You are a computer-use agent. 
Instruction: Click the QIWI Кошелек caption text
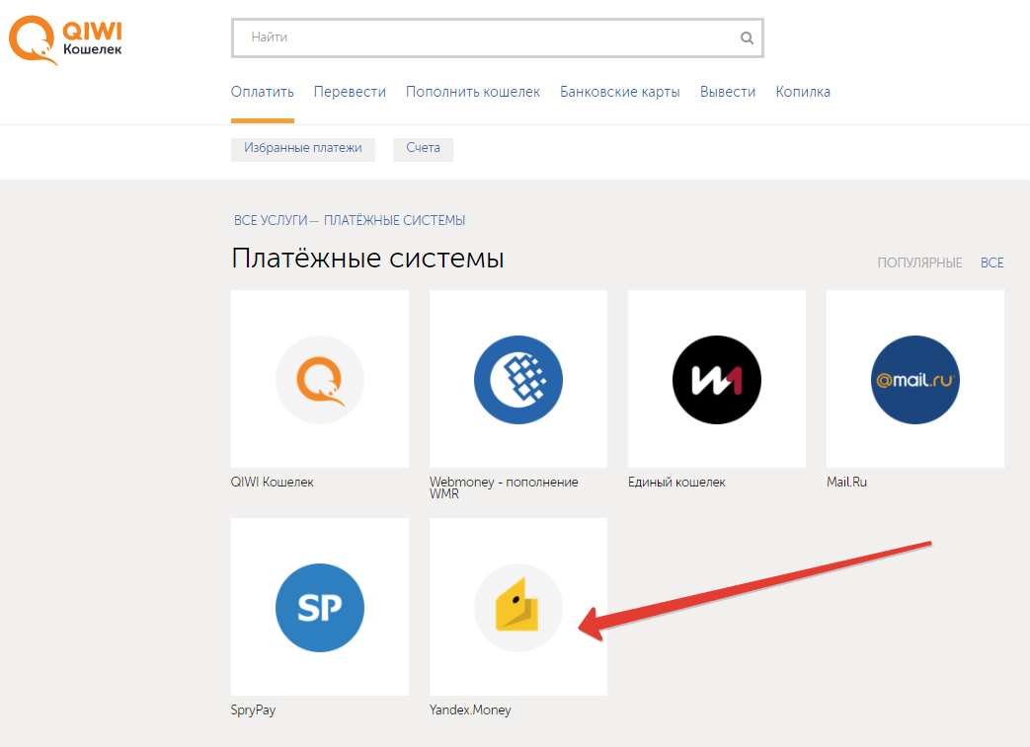click(x=272, y=482)
